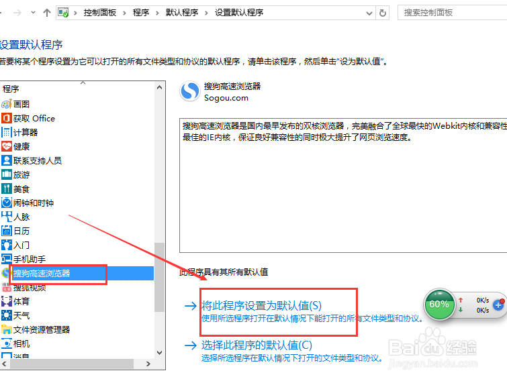Click the 文件资源管理器 folder icon
This screenshot has height=381, width=507.
[7, 329]
